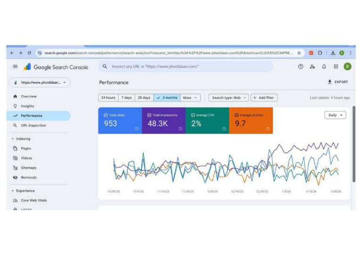Screen dimensions: 362x255
Task: Go forward with browser forward arrow
Action: click(21, 53)
